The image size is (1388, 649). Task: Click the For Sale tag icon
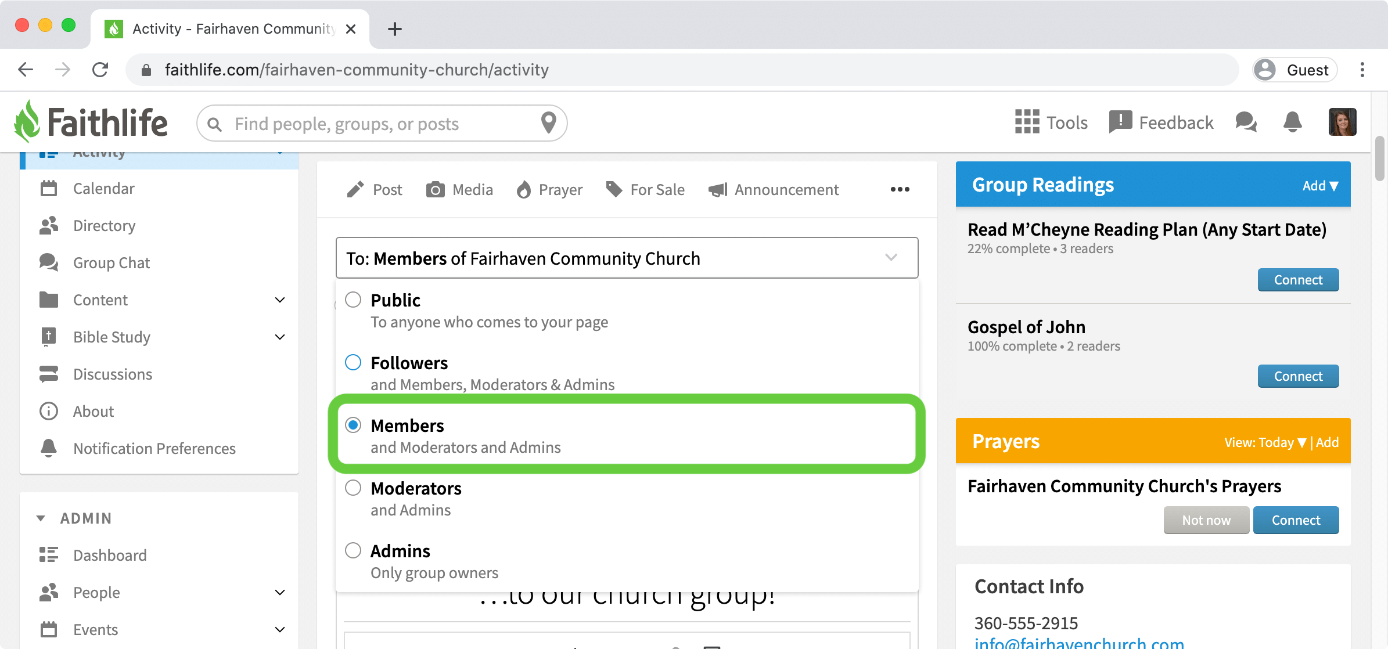point(614,189)
